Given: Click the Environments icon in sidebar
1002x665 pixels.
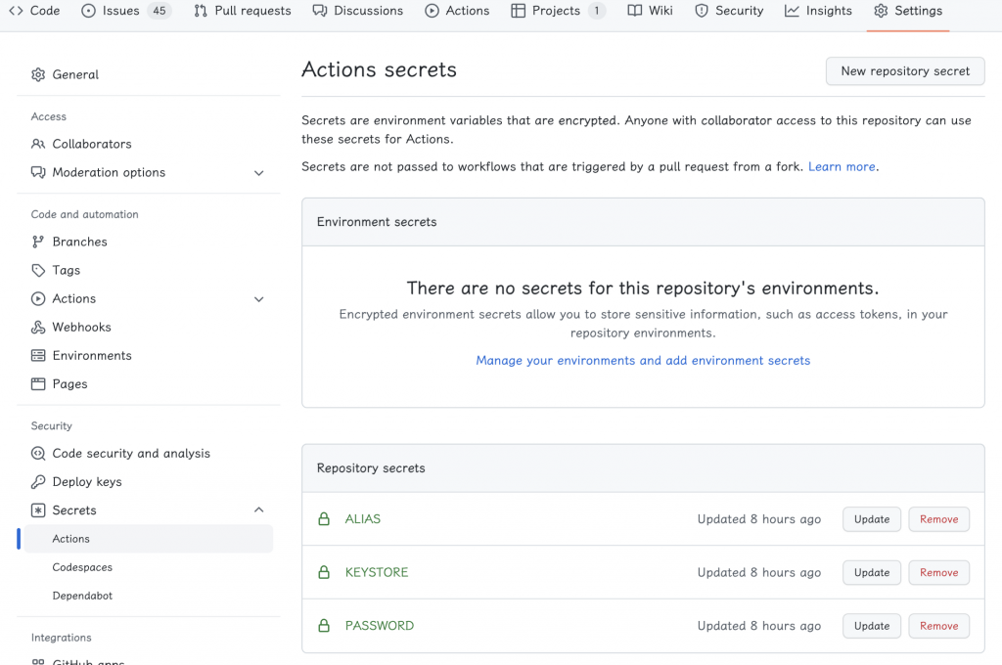Looking at the screenshot, I should click(38, 356).
